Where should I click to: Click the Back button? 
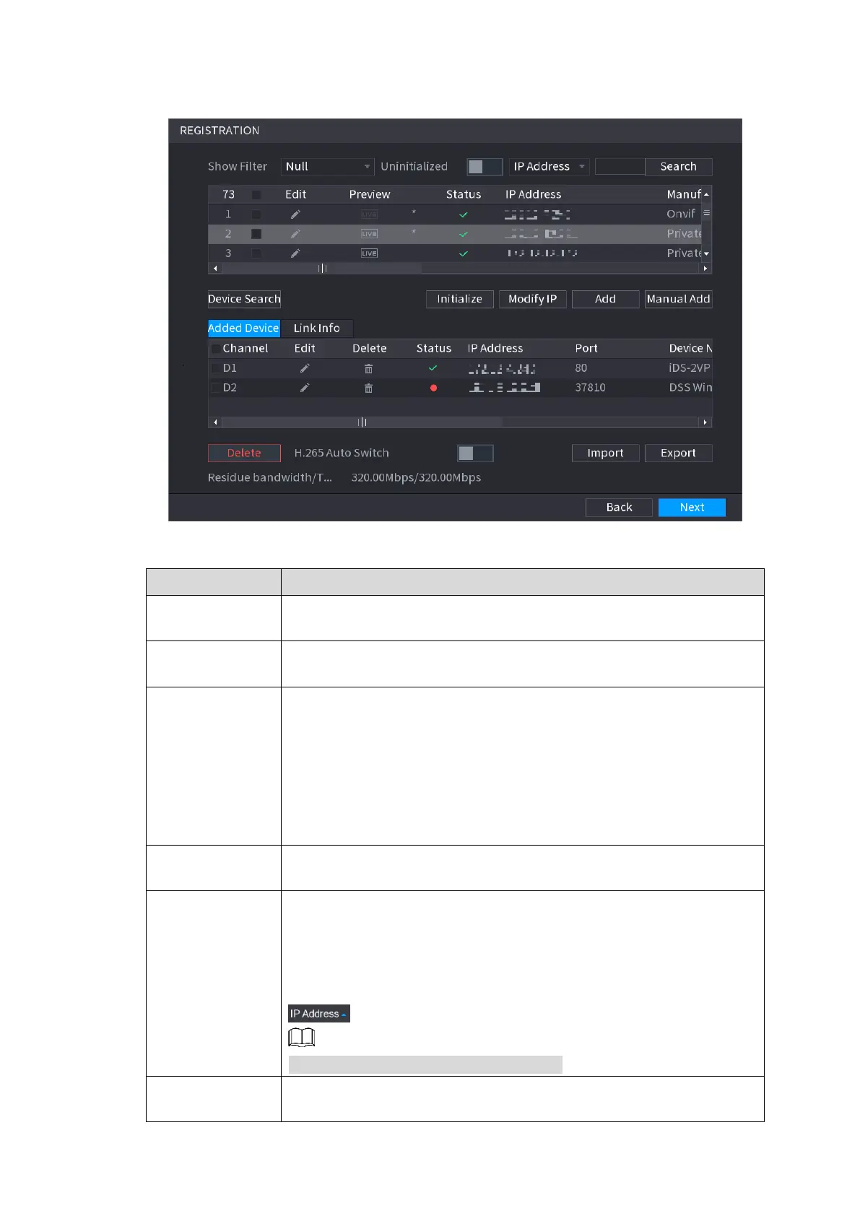coord(619,508)
